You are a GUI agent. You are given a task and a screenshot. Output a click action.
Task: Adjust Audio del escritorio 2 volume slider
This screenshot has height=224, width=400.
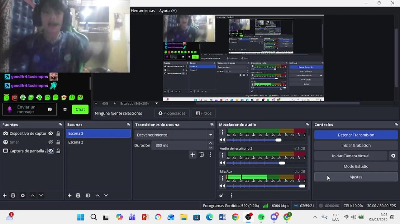(x=266, y=163)
